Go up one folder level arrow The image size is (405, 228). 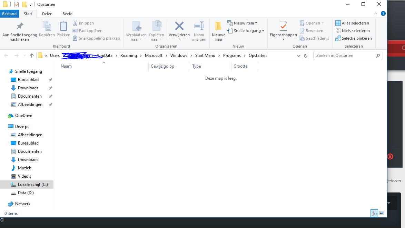(32, 56)
